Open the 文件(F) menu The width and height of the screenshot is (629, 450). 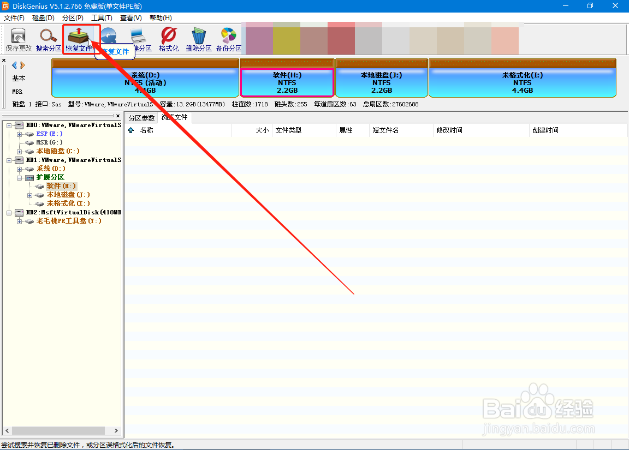(14, 18)
